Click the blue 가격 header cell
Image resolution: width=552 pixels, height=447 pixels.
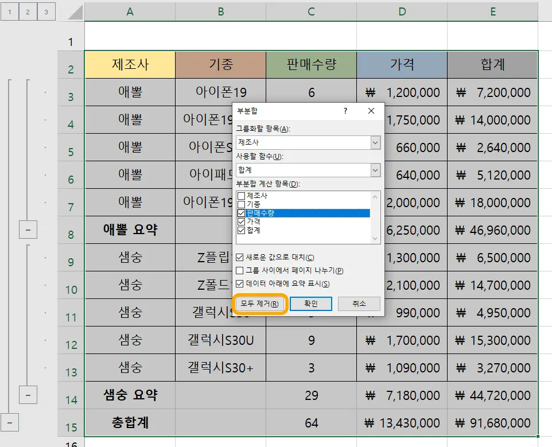coord(402,65)
